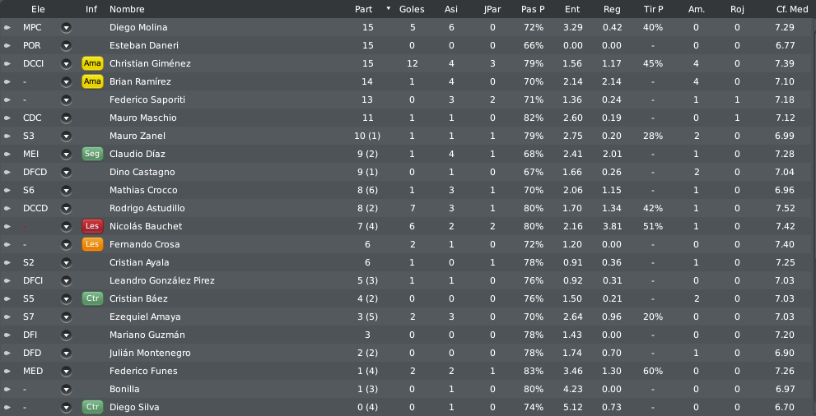Image resolution: width=816 pixels, height=416 pixels.
Task: Expand selection dropdown for Mauro Maschio
Action: coord(66,118)
